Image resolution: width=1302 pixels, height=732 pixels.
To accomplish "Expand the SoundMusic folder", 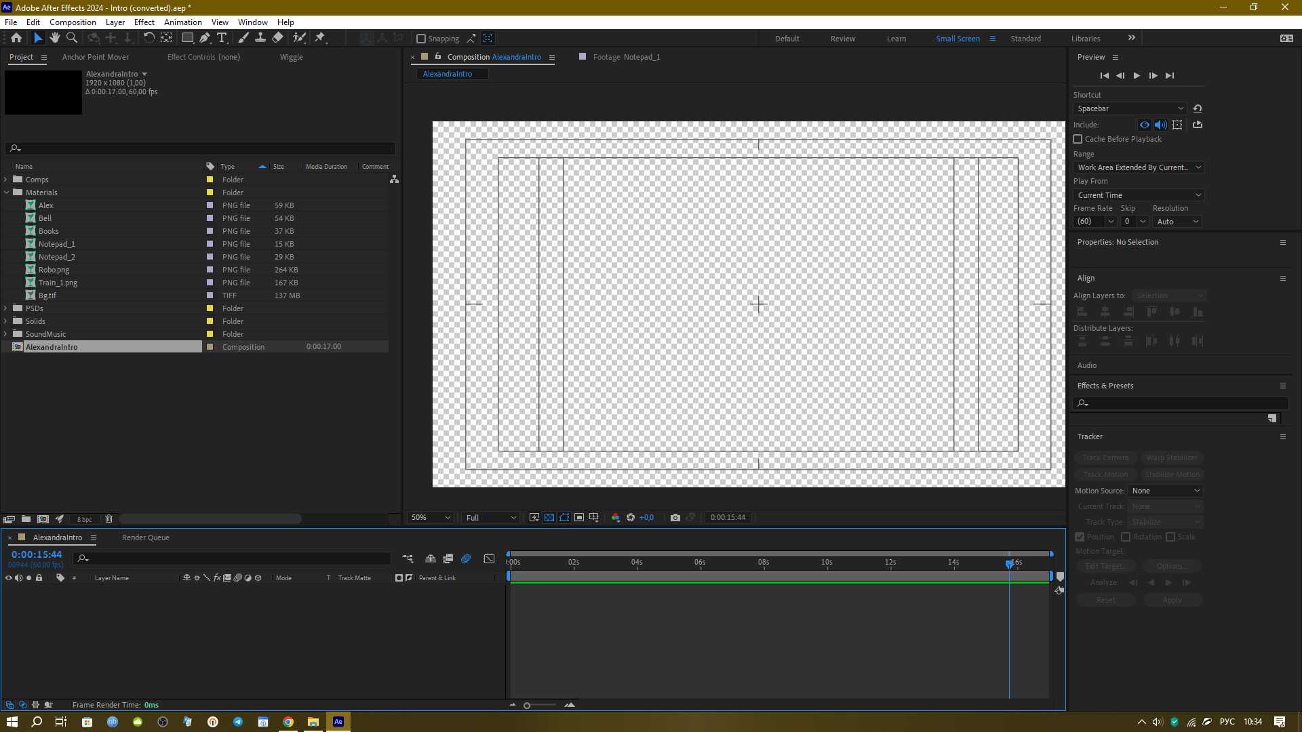I will [x=6, y=333].
